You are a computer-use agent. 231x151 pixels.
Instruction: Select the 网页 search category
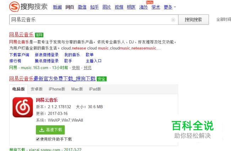click(x=70, y=7)
